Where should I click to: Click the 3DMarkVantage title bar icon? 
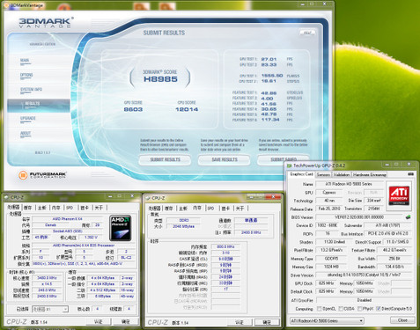(6, 5)
